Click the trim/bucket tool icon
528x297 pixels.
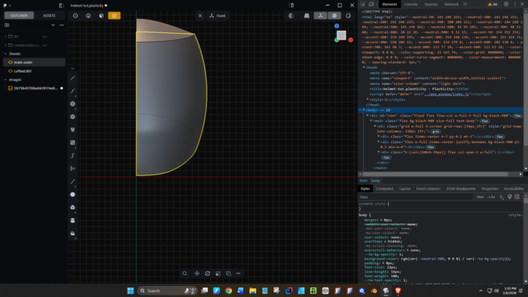point(73,130)
